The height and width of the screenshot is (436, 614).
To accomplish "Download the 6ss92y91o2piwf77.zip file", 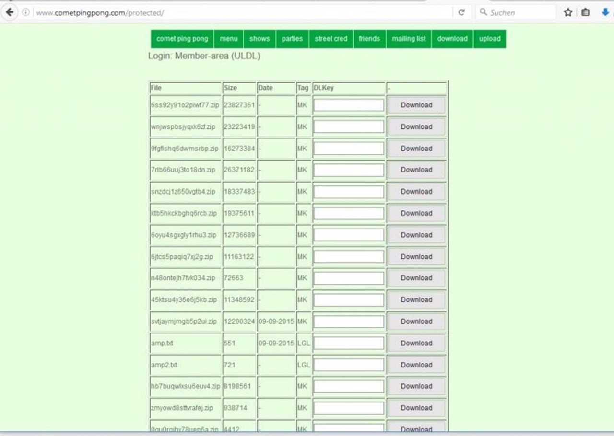I will pyautogui.click(x=416, y=105).
